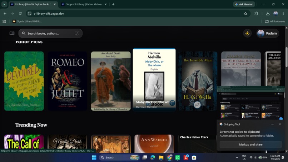Open the Devoured book cover
The width and height of the screenshot is (288, 162).
point(24,81)
